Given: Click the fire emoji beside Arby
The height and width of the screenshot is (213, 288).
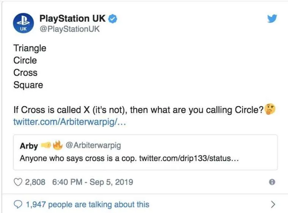Looking at the screenshot, I should [x=57, y=145].
